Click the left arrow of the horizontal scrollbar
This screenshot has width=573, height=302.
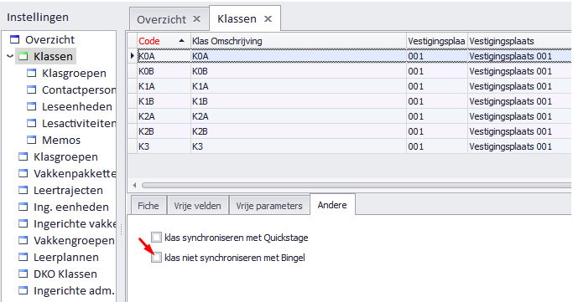click(134, 185)
